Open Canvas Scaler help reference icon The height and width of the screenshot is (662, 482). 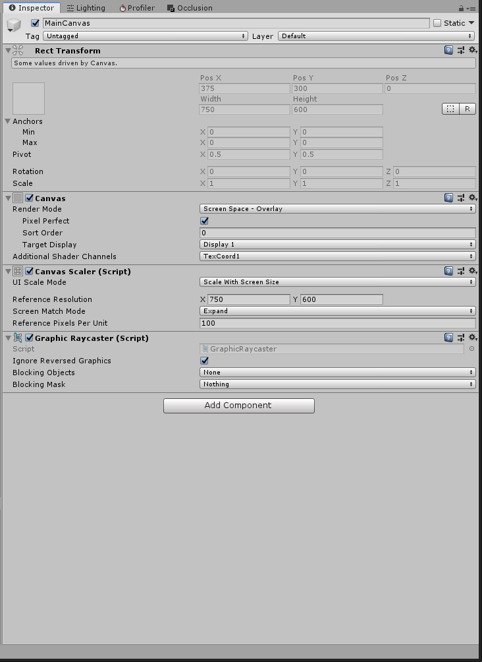(x=448, y=271)
